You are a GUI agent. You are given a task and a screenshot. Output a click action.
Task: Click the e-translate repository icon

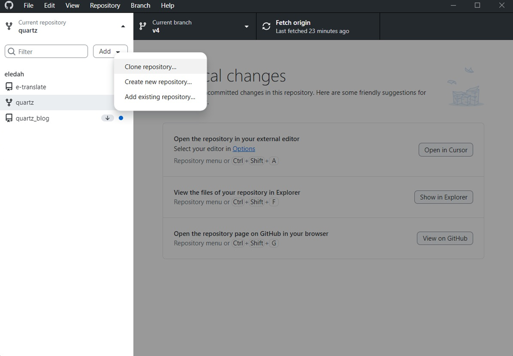(x=9, y=87)
